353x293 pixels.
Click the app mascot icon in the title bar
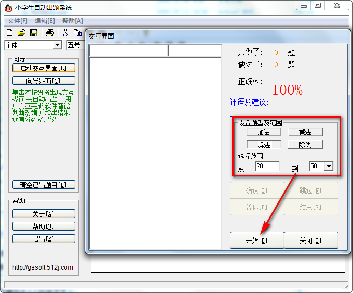point(8,8)
